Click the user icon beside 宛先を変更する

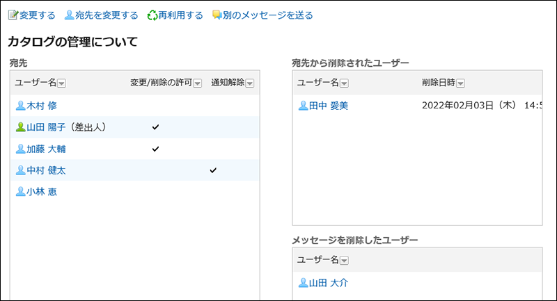click(x=69, y=15)
